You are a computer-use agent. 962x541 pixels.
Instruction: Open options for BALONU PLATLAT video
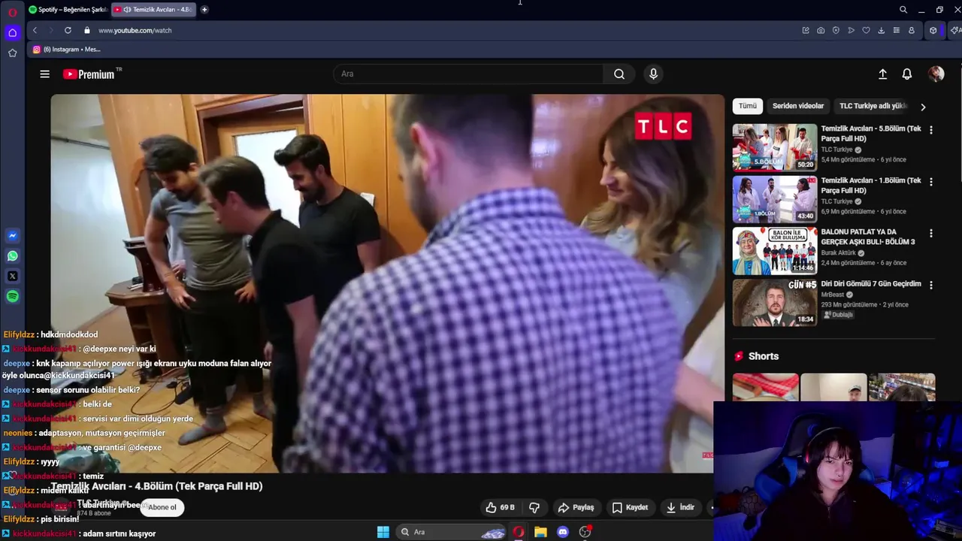pos(930,234)
